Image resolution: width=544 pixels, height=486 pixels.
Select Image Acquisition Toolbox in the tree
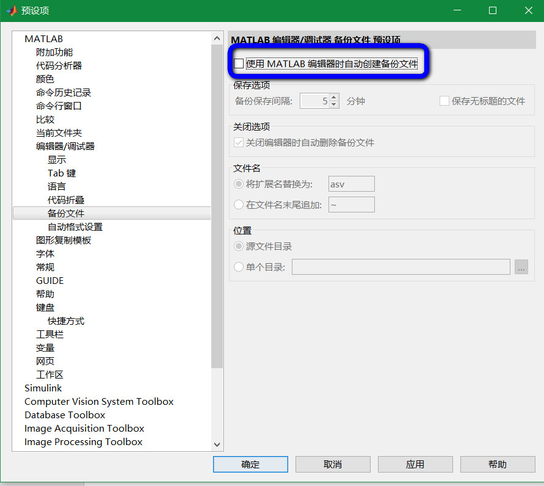[x=84, y=429]
